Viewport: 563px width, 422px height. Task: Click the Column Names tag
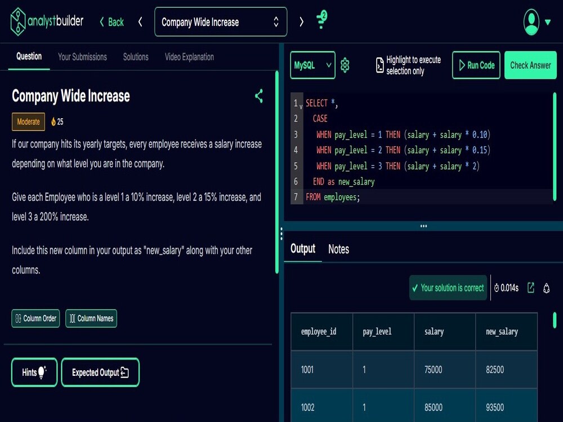pyautogui.click(x=91, y=318)
